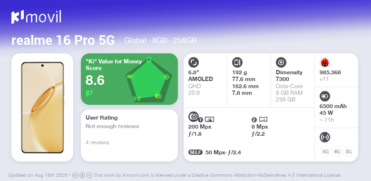Select the connectivity signal icon

tap(324, 137)
